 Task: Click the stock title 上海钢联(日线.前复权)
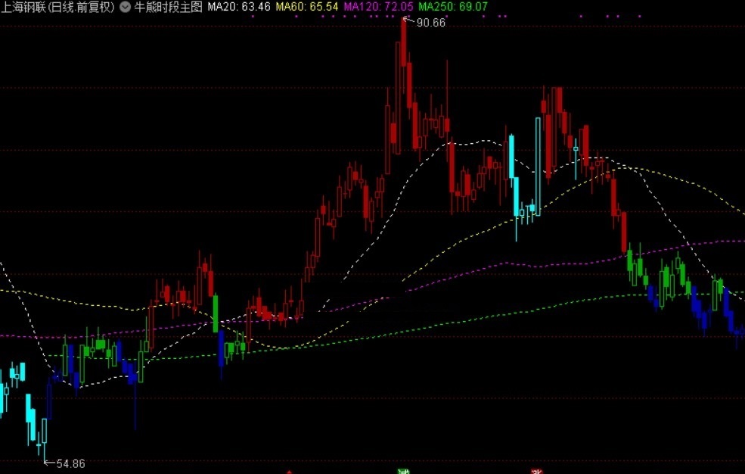pyautogui.click(x=58, y=7)
